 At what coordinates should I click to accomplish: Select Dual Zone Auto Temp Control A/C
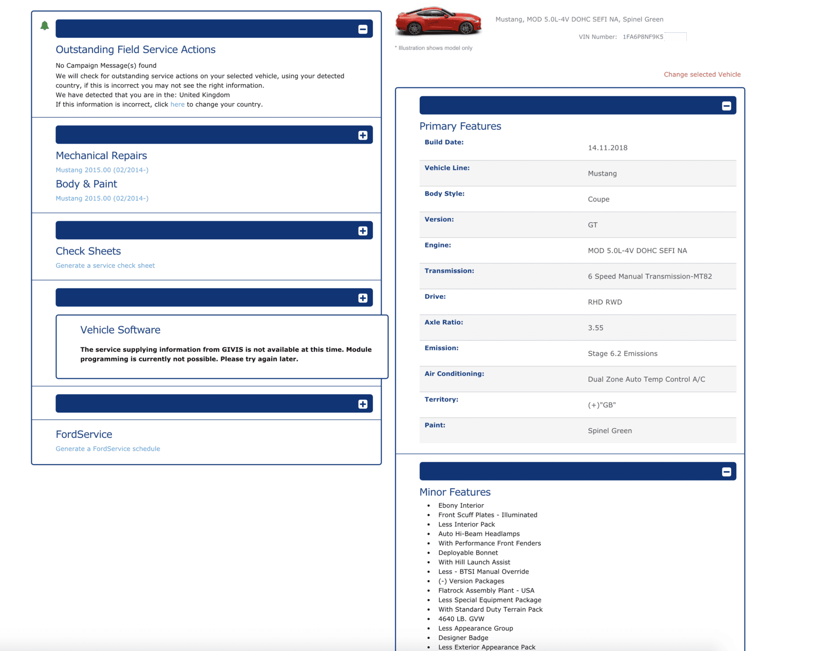point(646,379)
